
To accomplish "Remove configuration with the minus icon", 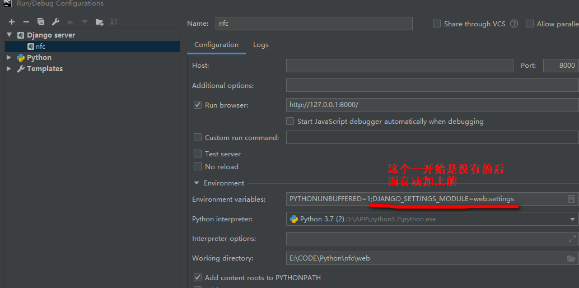I will (26, 22).
